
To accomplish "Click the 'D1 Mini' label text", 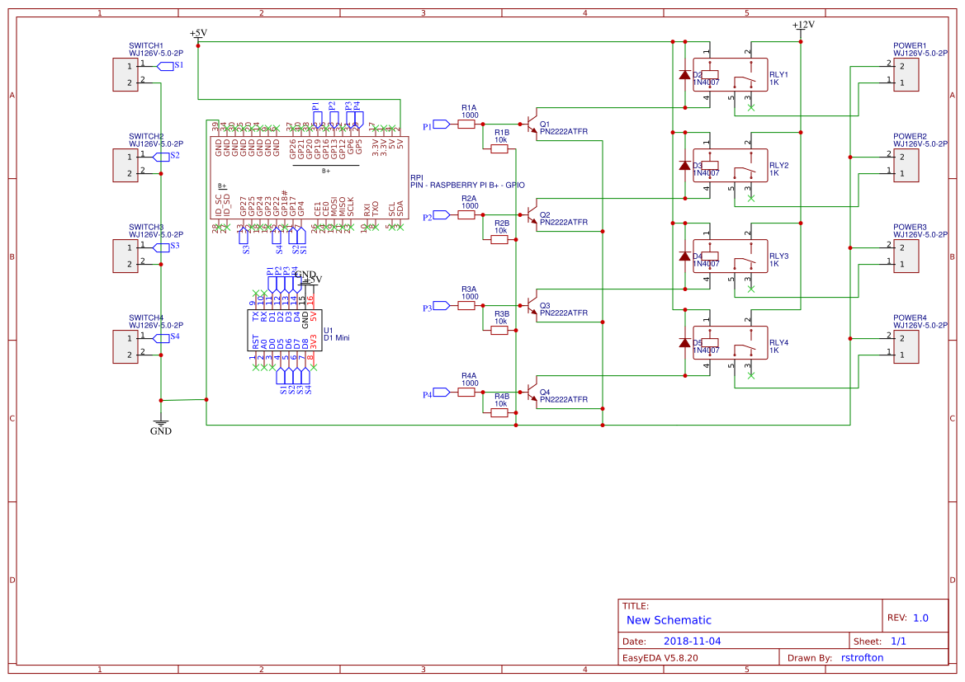I will coord(337,337).
